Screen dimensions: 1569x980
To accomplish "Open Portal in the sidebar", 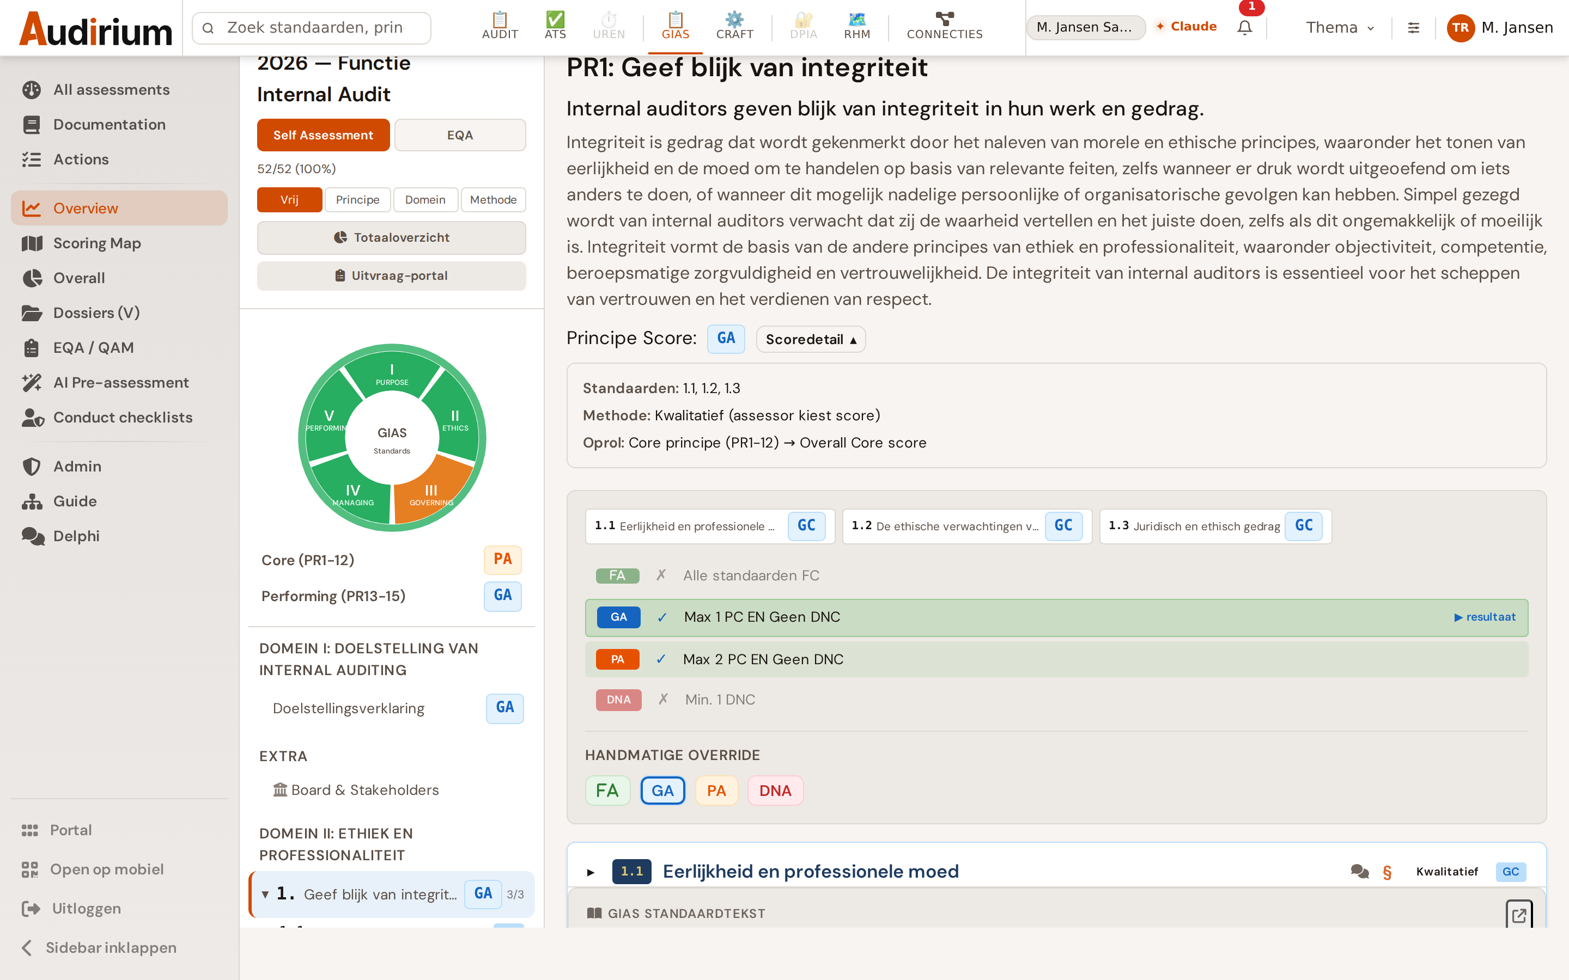I will pos(119,830).
